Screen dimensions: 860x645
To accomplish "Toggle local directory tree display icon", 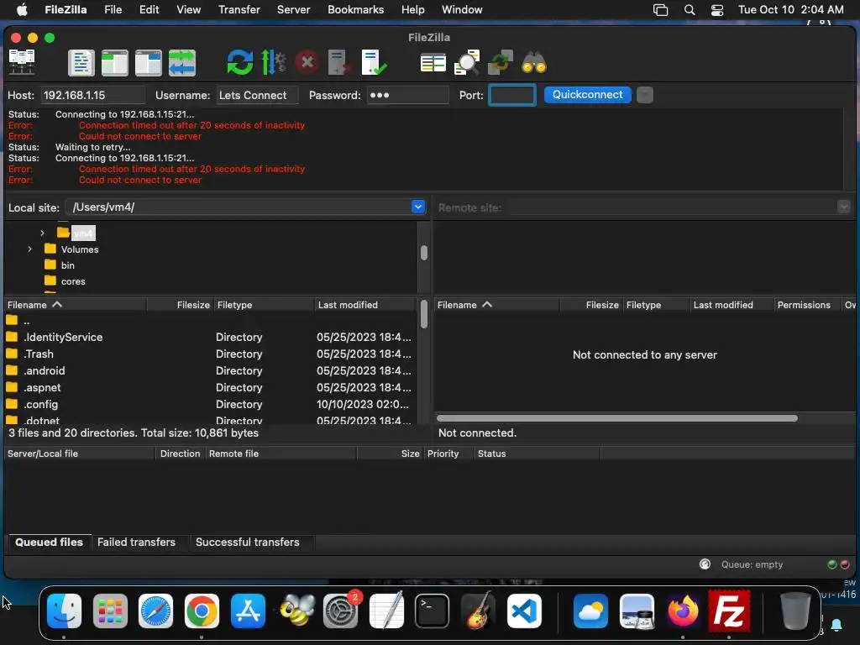I will (114, 62).
